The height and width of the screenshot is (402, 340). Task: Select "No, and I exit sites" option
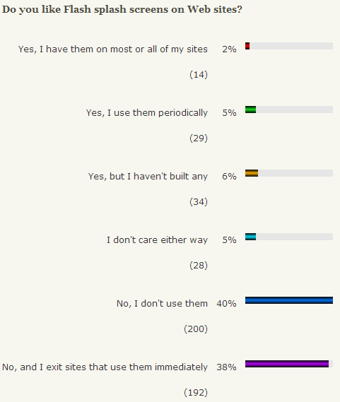105,367
